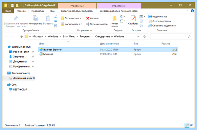Viewport: 197px width, 130px height.
Task: Click the Блокнот notepad file icon
Action: pyautogui.click(x=41, y=54)
